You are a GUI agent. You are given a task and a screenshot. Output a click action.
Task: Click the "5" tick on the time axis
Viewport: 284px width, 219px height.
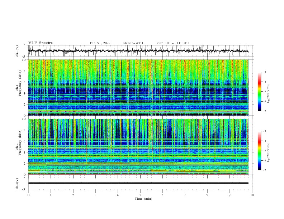point(140,195)
